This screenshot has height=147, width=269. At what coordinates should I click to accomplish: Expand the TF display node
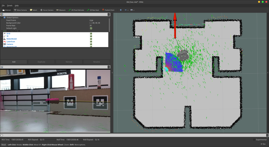click(x=2, y=36)
